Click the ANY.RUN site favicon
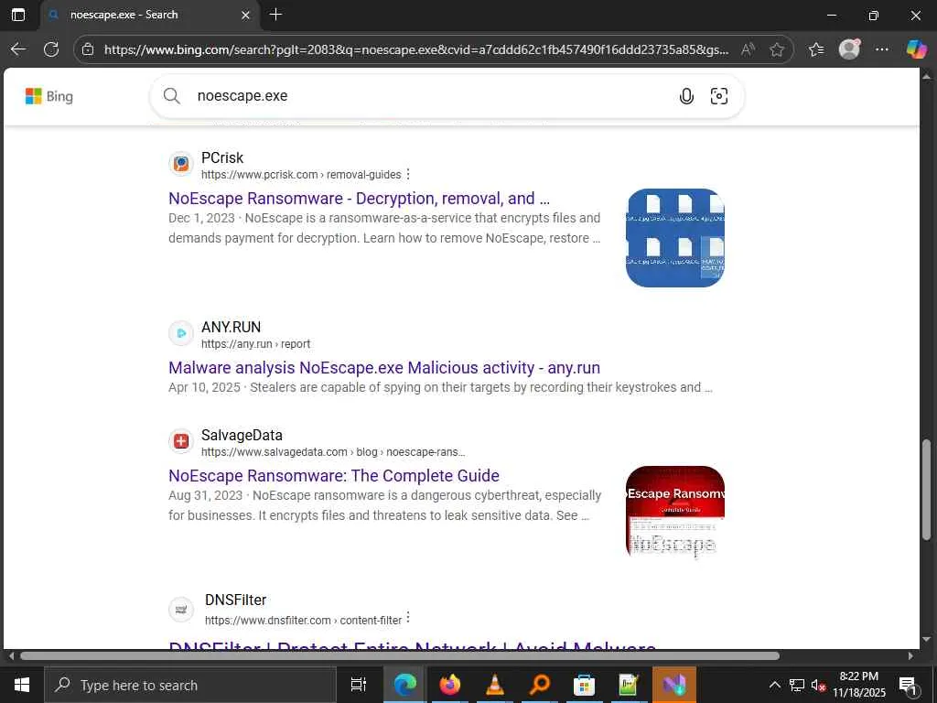Image resolution: width=937 pixels, height=703 pixels. click(x=181, y=333)
